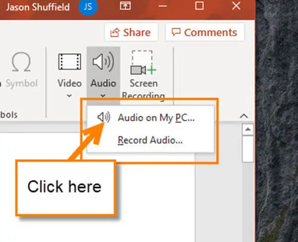The height and width of the screenshot is (242, 298).
Task: Collapse the ribbon with chevron arrow
Action: (244, 116)
